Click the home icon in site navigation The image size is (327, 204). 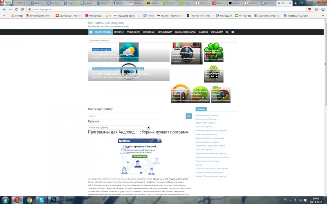click(x=91, y=32)
